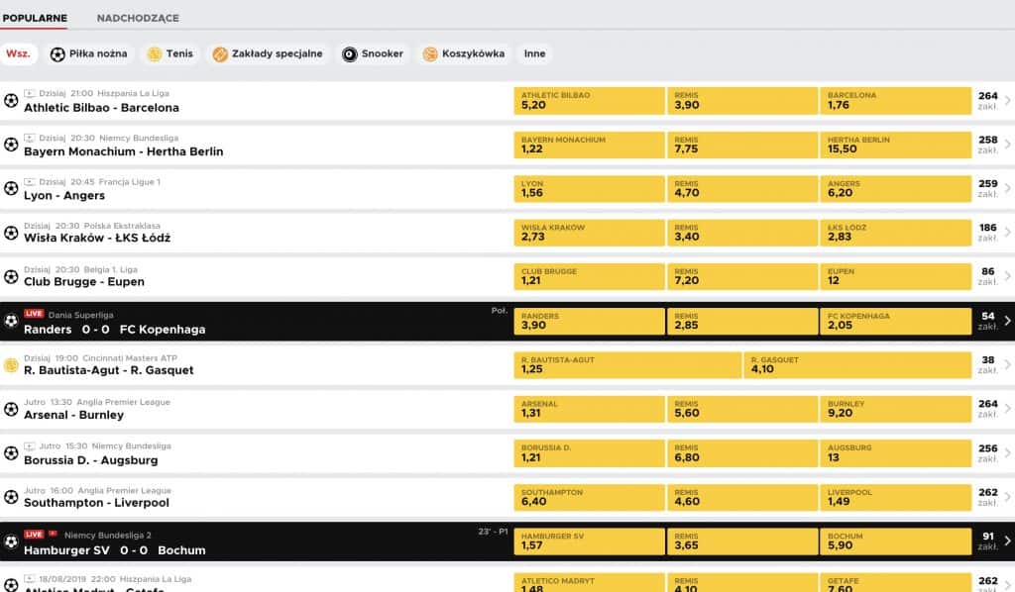This screenshot has width=1015, height=592.
Task: Pick Remis 7,75 for Bayern - Hertha
Action: pyautogui.click(x=742, y=145)
